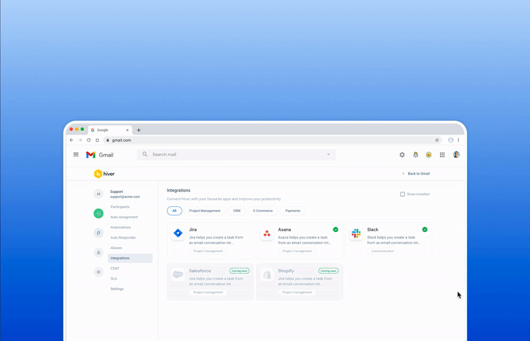Image resolution: width=530 pixels, height=341 pixels.
Task: Enable the Show installed checkbox
Action: point(403,194)
